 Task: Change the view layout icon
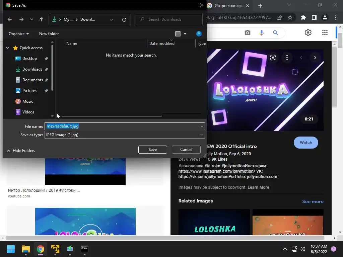pos(178,34)
